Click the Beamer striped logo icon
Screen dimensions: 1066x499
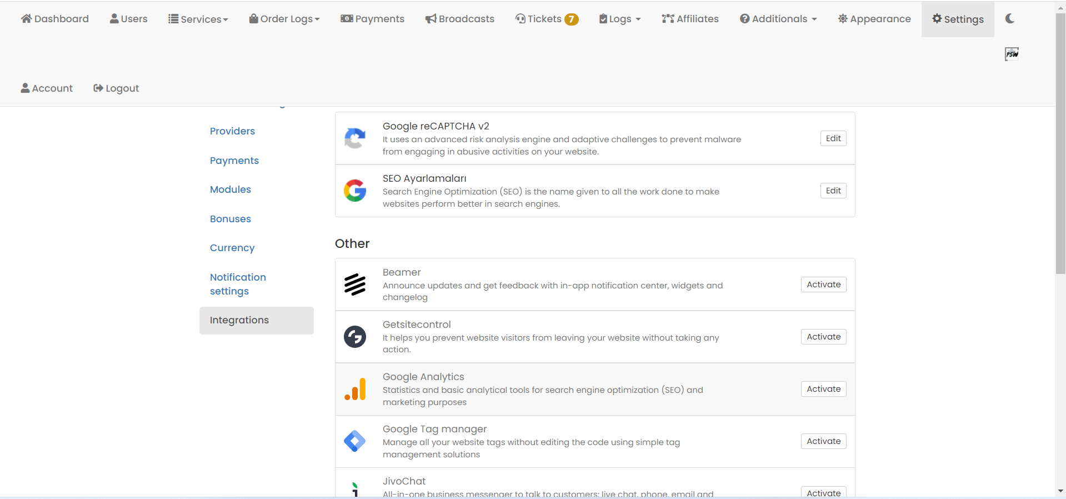click(x=355, y=285)
